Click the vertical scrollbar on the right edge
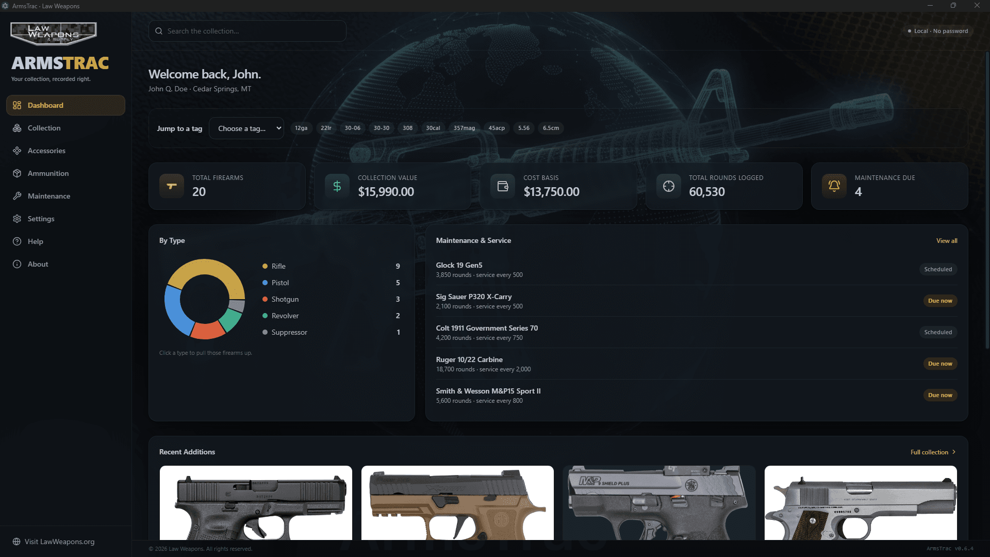990x557 pixels. (987, 200)
